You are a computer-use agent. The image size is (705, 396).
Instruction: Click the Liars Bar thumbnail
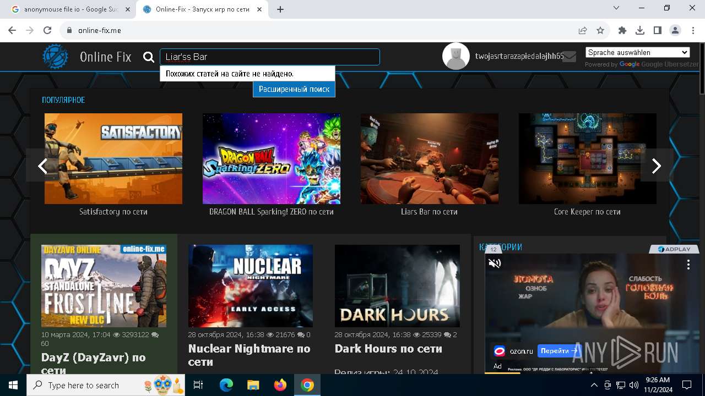click(430, 158)
